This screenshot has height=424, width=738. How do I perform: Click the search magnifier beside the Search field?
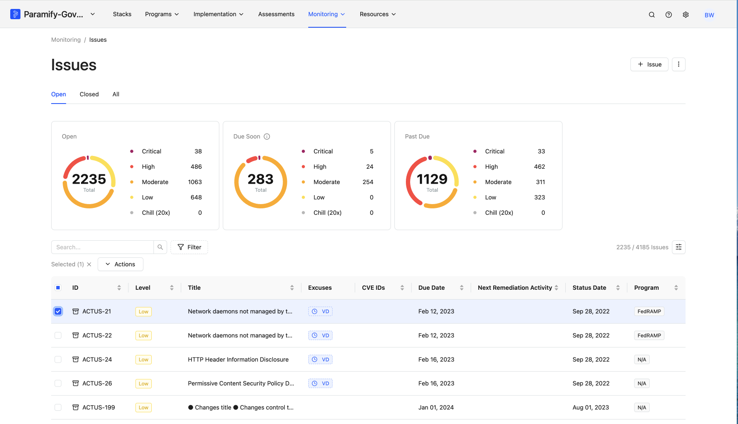click(160, 247)
